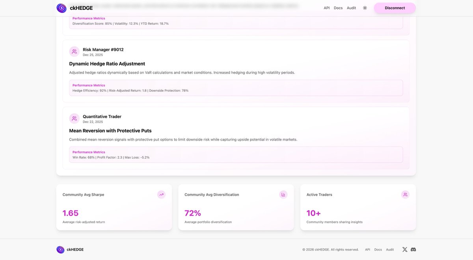
Task: Click the 1.65 Sharpe value
Action: point(71,213)
